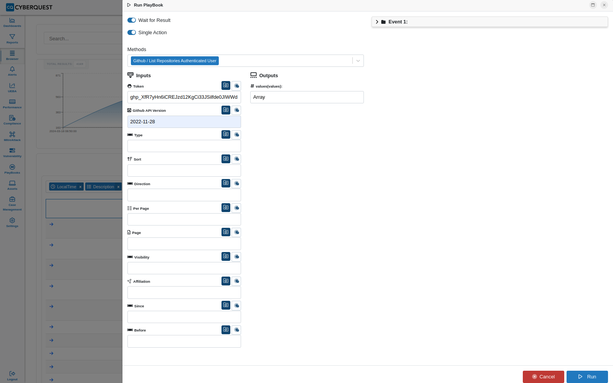
Task: Select Github List Repositories Authenticated User tag
Action: point(175,61)
